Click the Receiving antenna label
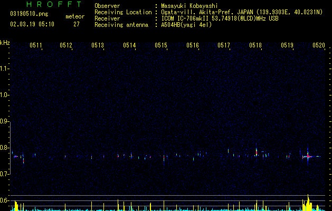This screenshot has width=332, height=211. (x=121, y=25)
